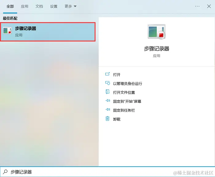
Task: Click the 打开 launch icon
Action: pos(107,74)
